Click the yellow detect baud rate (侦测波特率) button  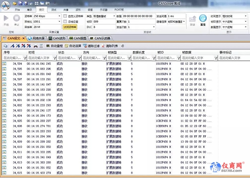pyautogui.click(x=70, y=27)
